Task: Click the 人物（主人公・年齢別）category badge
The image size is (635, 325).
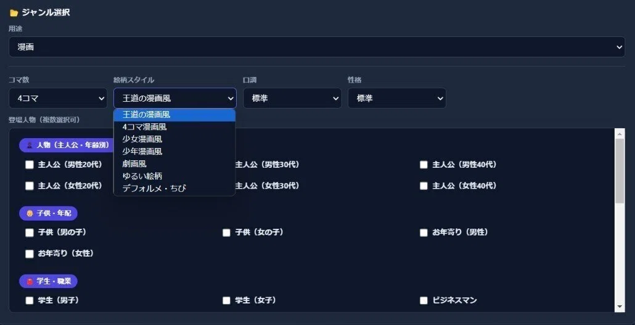Action: coord(67,145)
